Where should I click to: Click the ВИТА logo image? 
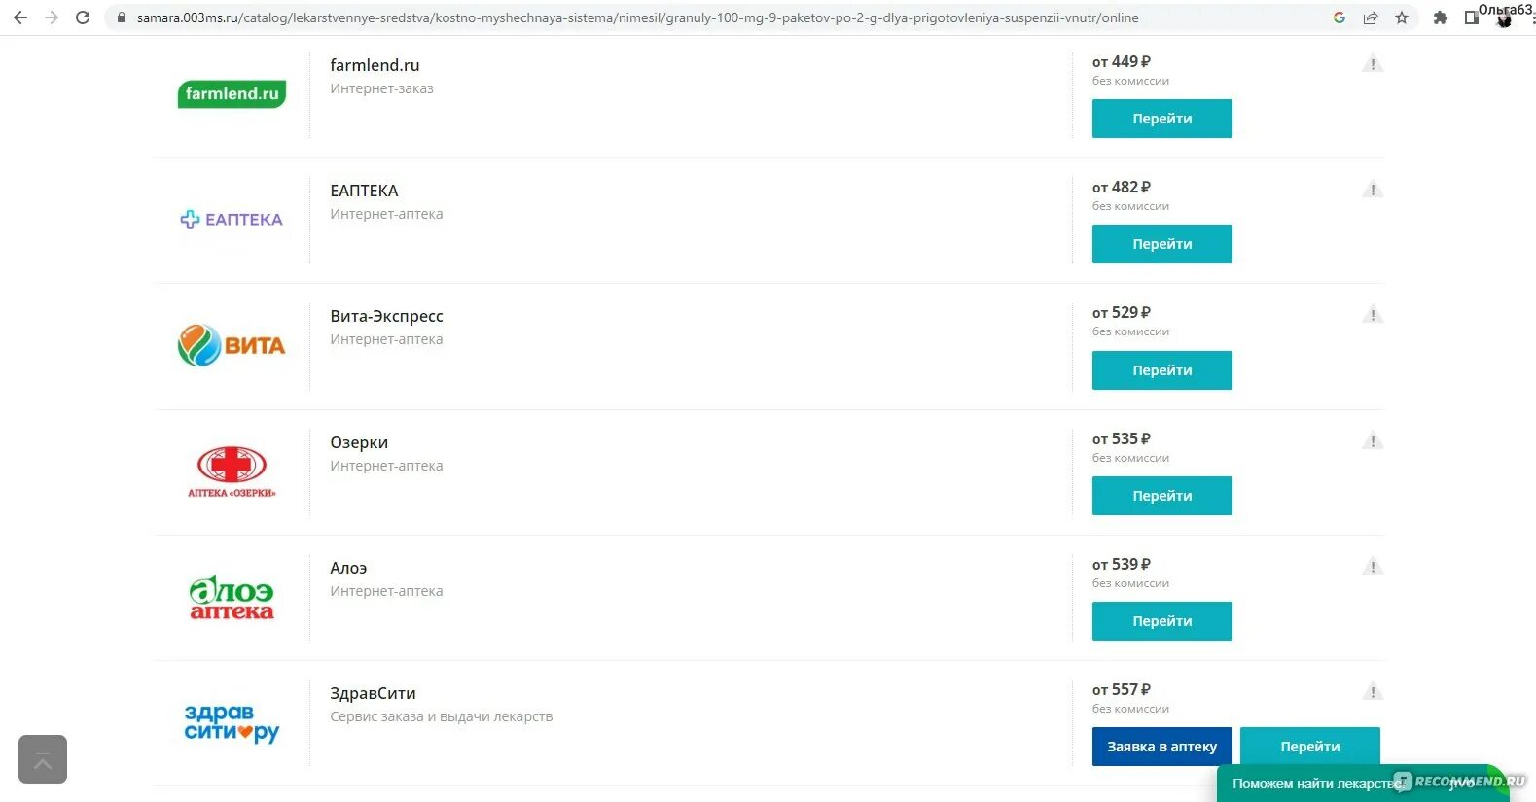pos(232,345)
